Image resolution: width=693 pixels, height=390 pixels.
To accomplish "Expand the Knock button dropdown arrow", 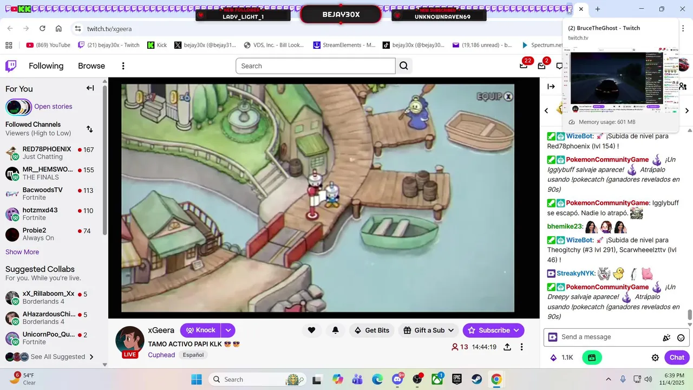I will pos(228,330).
